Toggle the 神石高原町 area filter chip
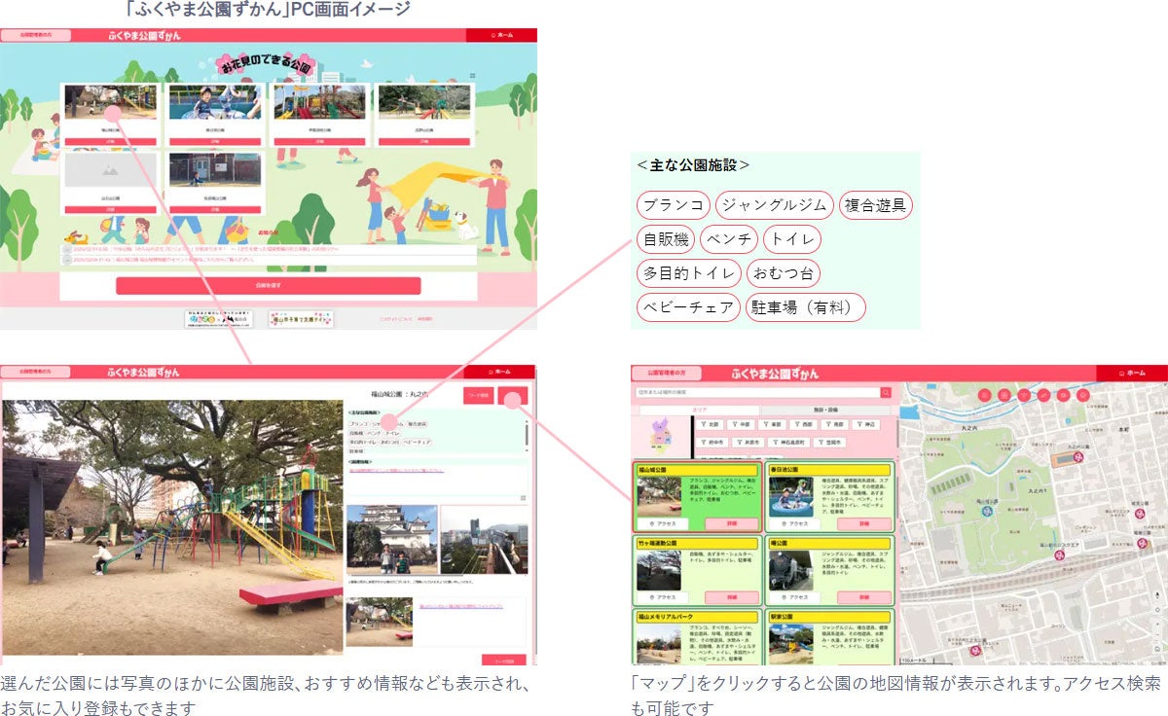1168x716 pixels. (789, 443)
